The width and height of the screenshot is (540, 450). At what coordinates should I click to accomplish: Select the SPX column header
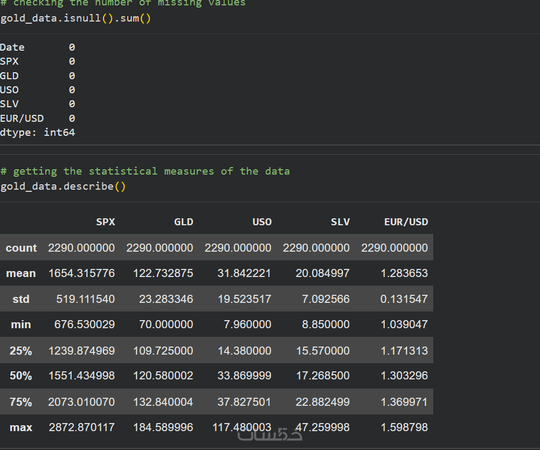106,221
